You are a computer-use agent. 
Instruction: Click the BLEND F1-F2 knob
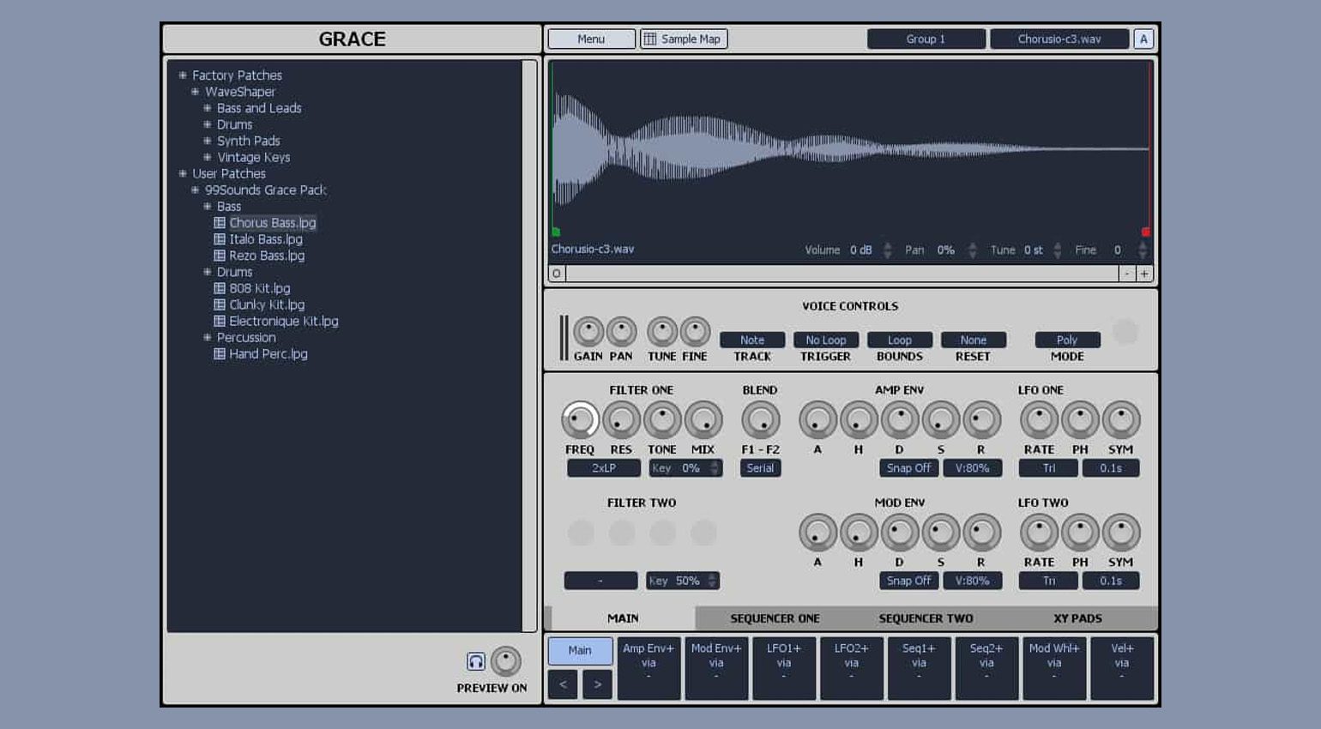[760, 420]
